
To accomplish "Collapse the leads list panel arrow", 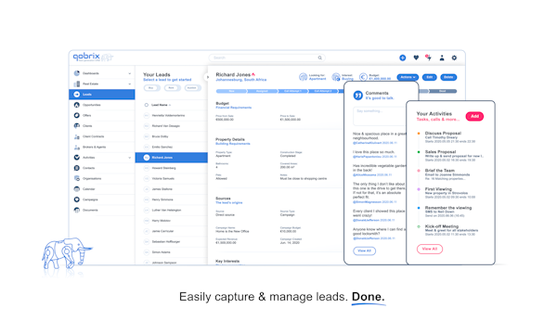I will pos(207,77).
